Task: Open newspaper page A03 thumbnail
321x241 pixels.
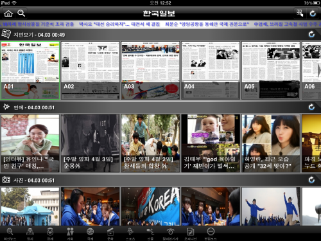Action: 150,71
